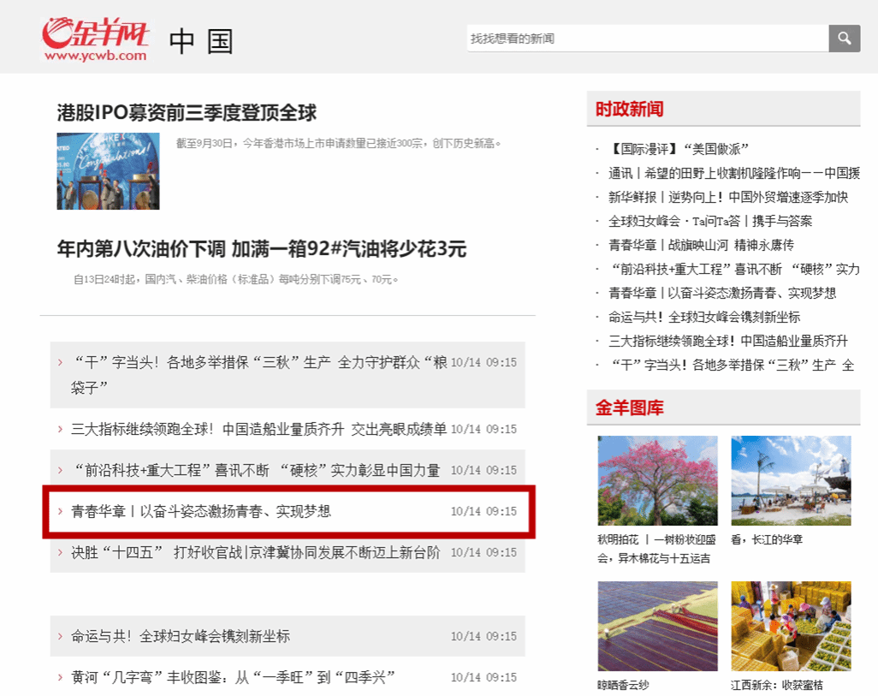This screenshot has height=696, width=878.
Task: Type in the 找找想看的新闻 search field
Action: [x=646, y=39]
